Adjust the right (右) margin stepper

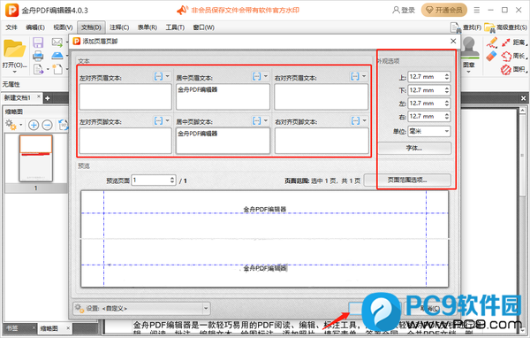446,116
